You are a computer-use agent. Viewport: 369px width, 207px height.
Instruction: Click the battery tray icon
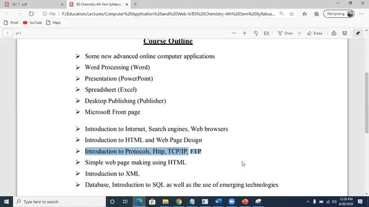tap(321, 202)
